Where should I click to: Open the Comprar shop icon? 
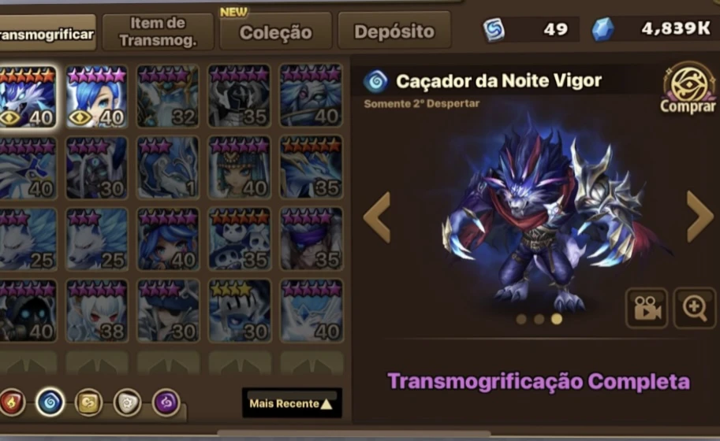click(688, 88)
